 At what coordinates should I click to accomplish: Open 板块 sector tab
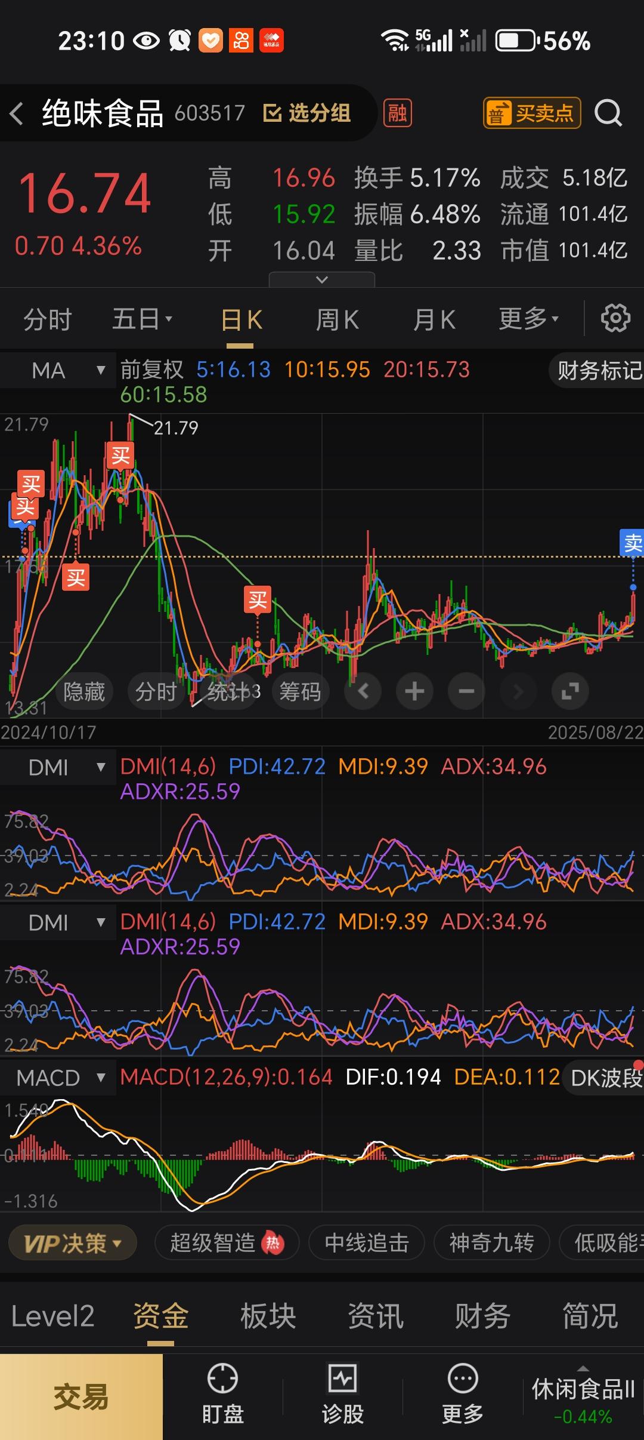268,1316
